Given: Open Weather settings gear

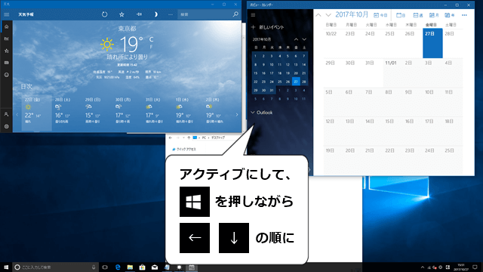Looking at the screenshot, I should (x=7, y=126).
